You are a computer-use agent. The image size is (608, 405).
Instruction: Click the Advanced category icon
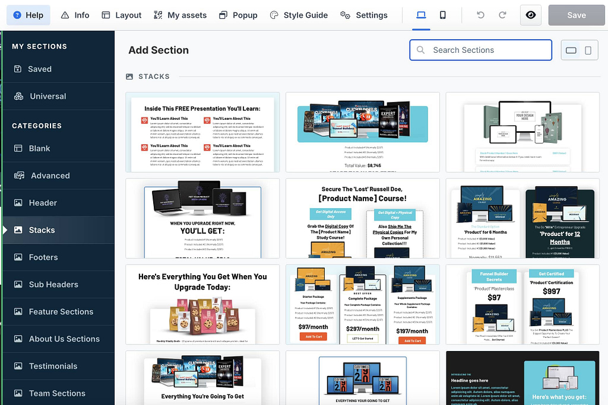point(20,176)
